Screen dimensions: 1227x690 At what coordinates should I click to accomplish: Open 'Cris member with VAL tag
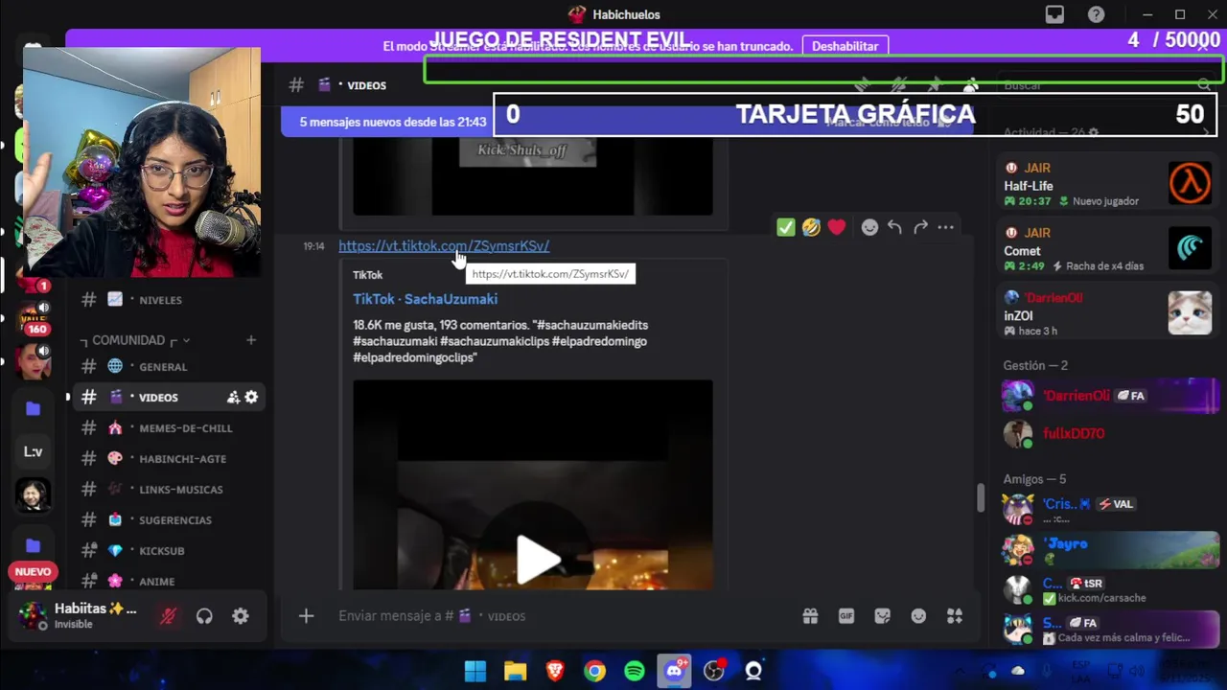(1107, 509)
